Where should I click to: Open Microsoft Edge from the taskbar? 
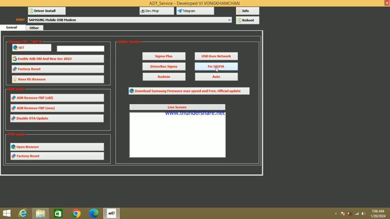point(94,214)
